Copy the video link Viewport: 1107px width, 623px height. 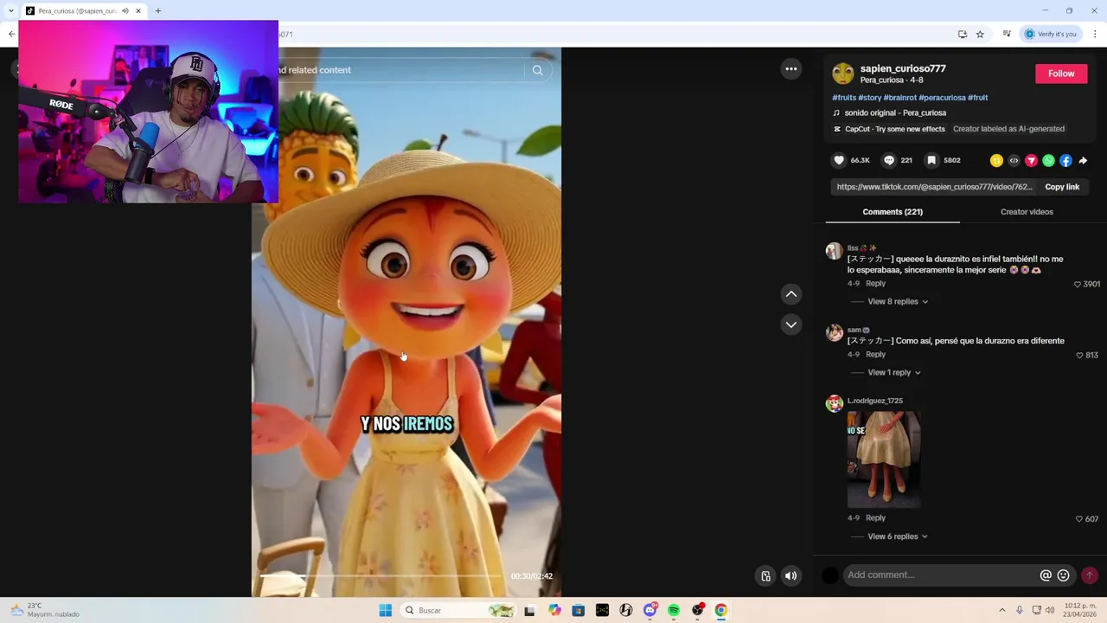pyautogui.click(x=1062, y=187)
